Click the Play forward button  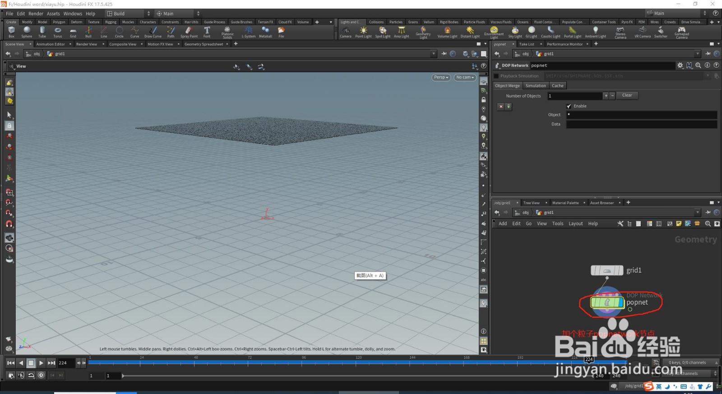pos(41,363)
